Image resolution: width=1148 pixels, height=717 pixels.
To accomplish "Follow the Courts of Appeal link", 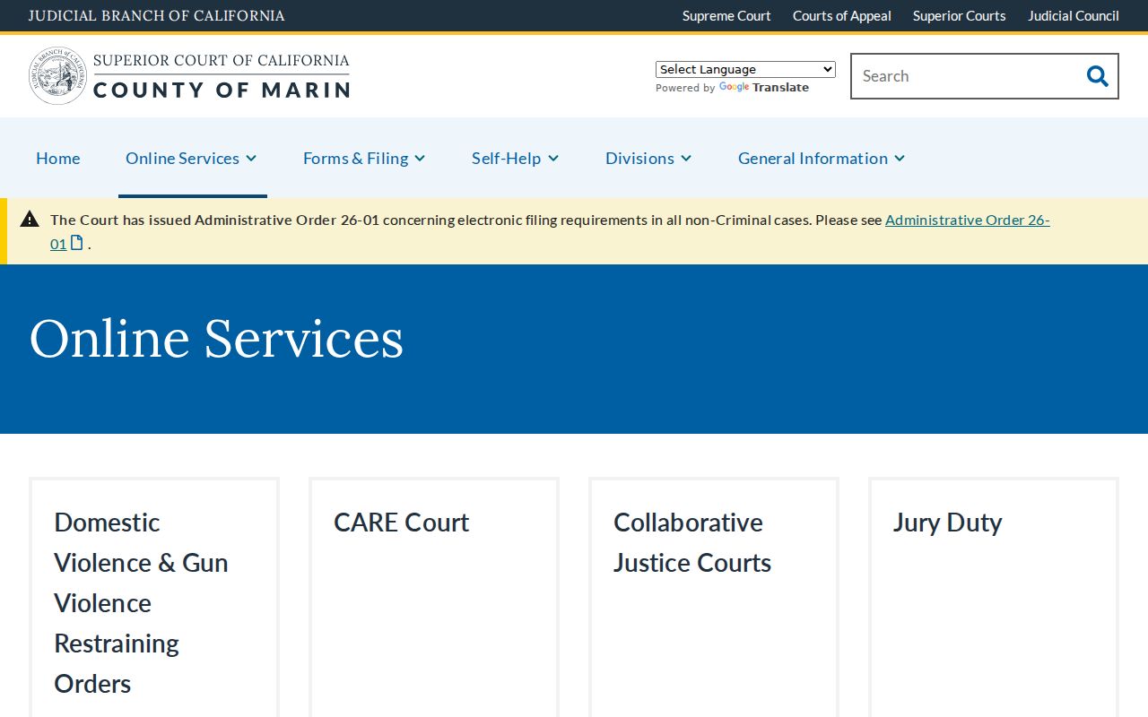I will pyautogui.click(x=842, y=15).
